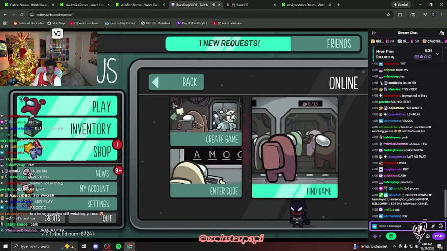Open the VDO.Ninja bookmark

point(57,23)
